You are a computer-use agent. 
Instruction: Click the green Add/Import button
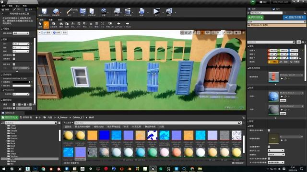click(x=10, y=118)
